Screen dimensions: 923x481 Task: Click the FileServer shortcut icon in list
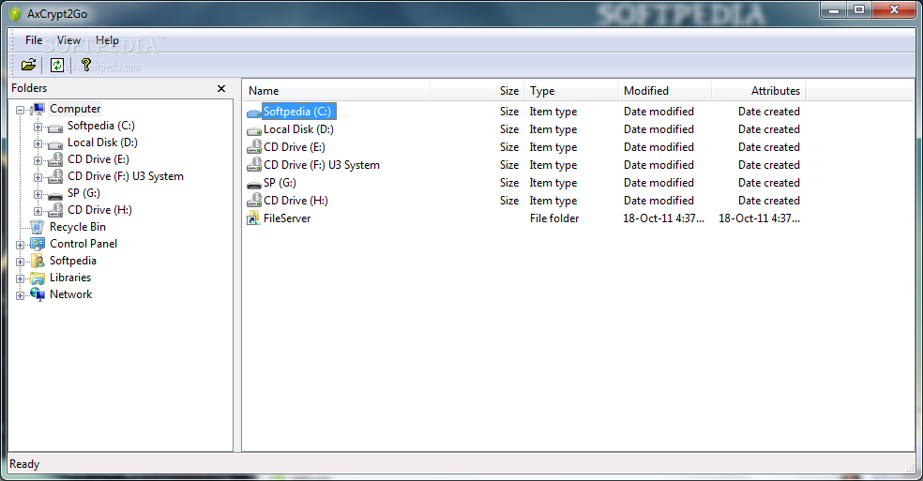253,218
